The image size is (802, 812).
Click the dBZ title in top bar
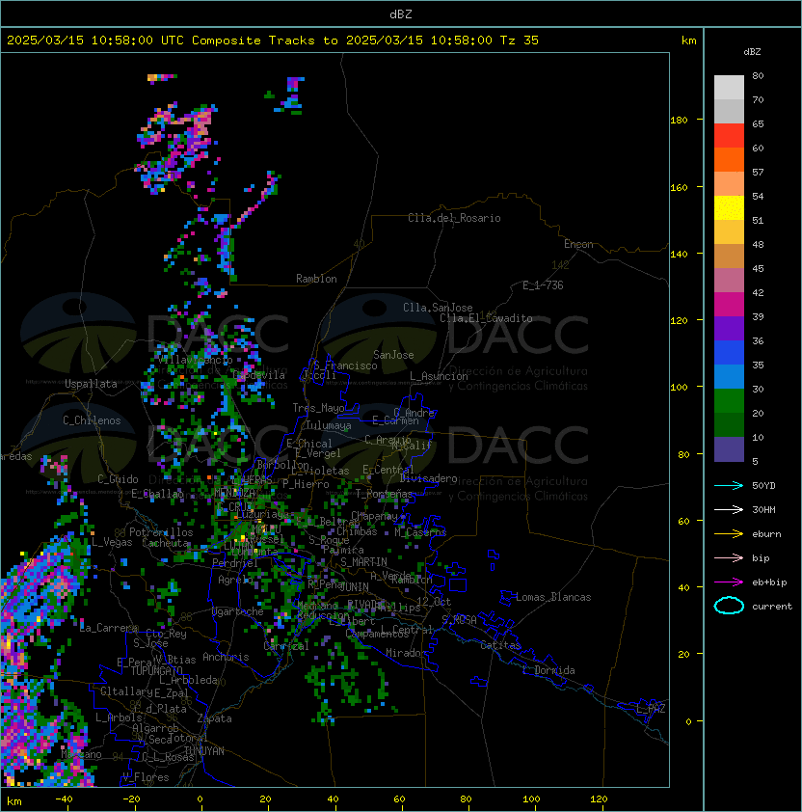(401, 14)
